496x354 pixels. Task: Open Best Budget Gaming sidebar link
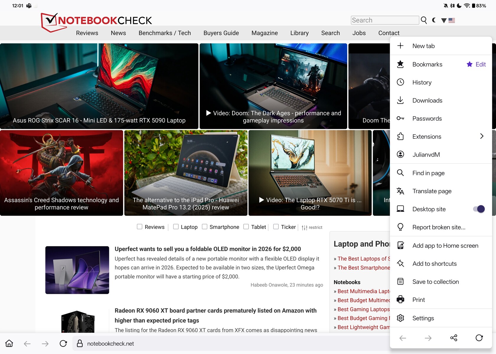(363, 318)
